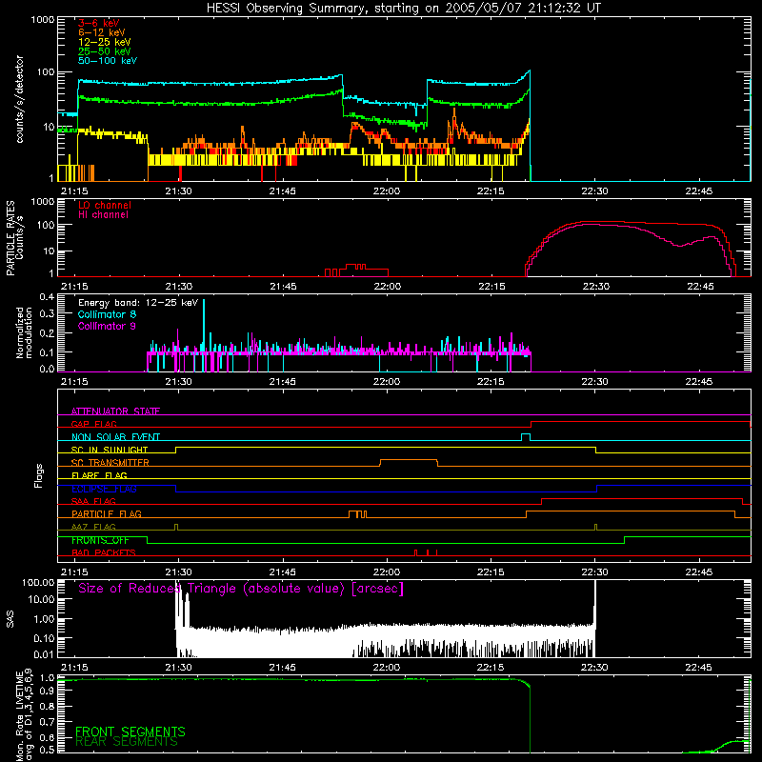Click the 0.4 tick on modulation axis

[47, 297]
